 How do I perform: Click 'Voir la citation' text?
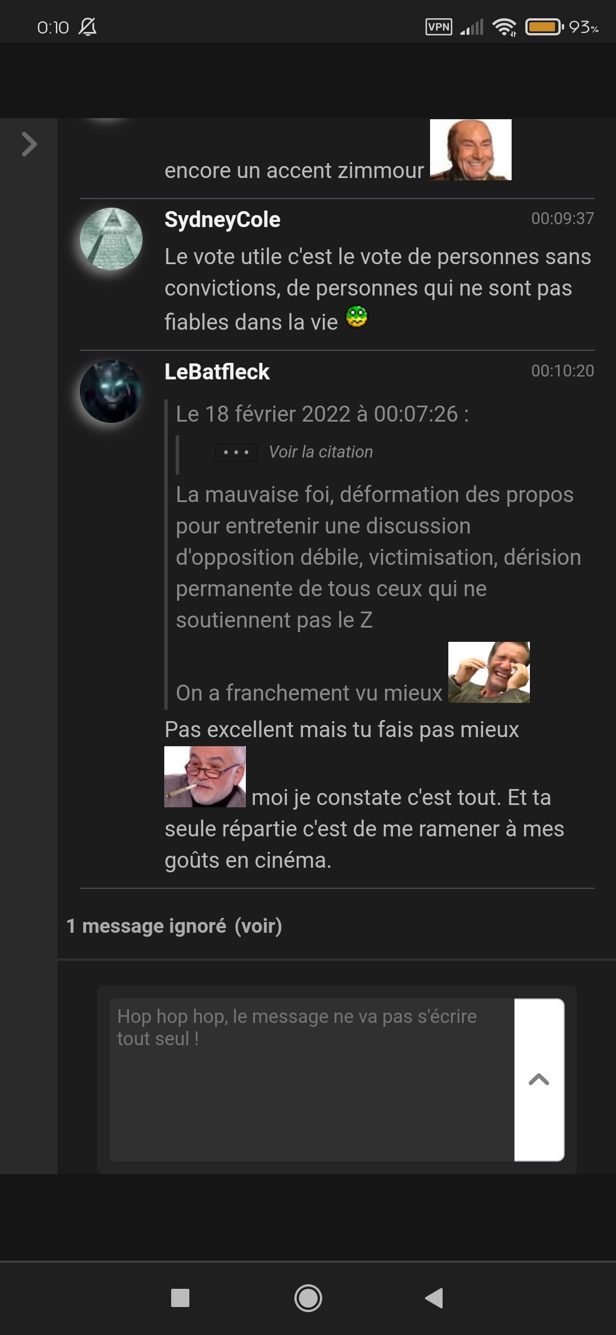click(321, 452)
